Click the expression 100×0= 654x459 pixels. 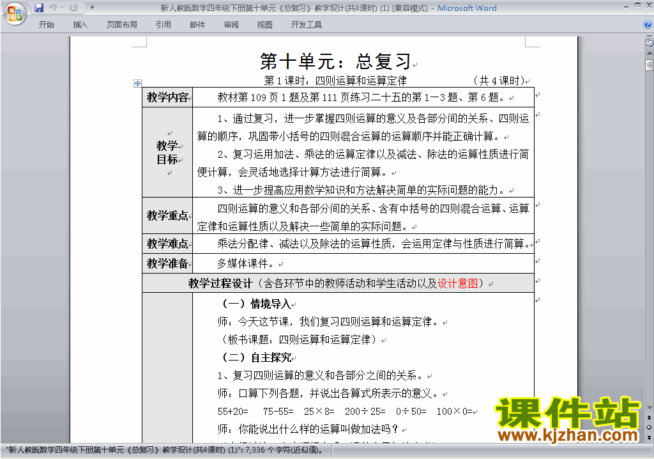coord(455,412)
